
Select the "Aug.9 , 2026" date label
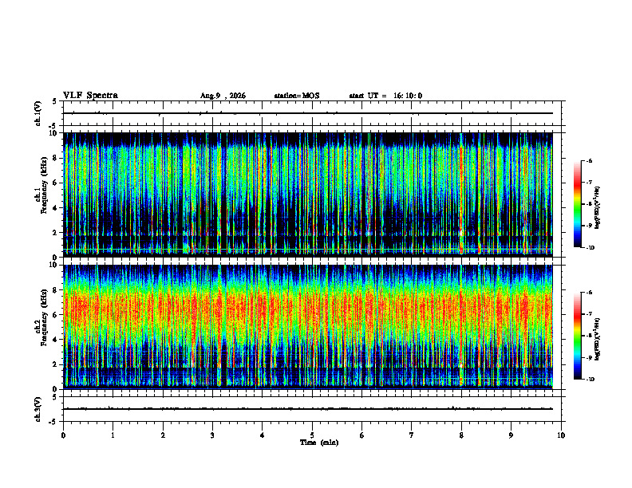point(223,96)
